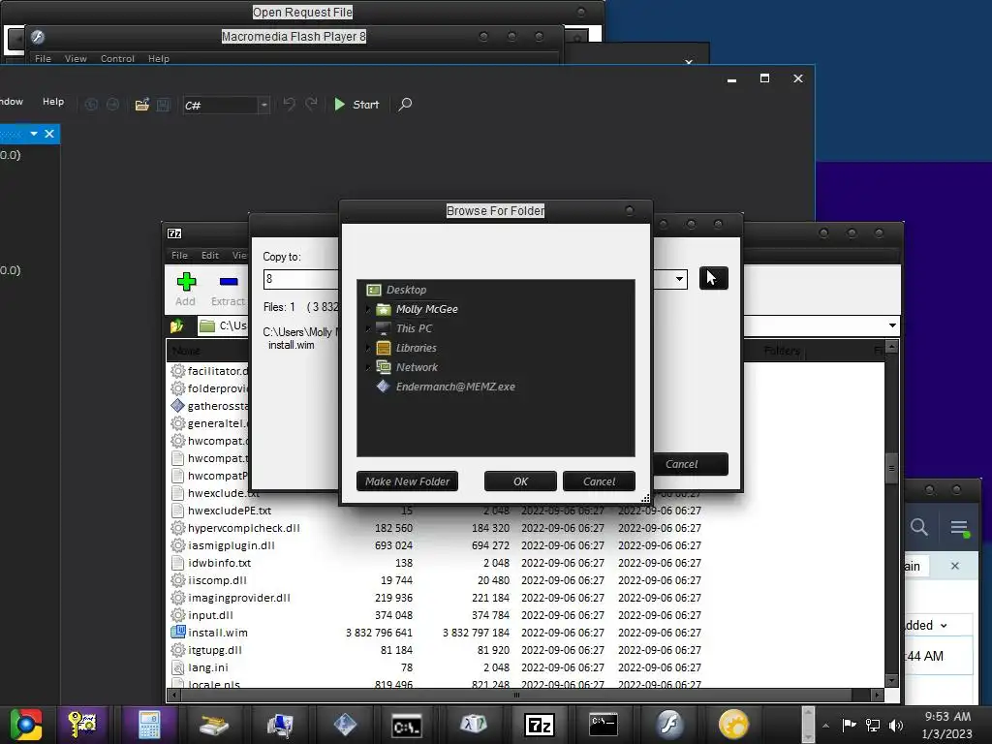The image size is (992, 744).
Task: Expand the Libraries tree node
Action: 367,348
